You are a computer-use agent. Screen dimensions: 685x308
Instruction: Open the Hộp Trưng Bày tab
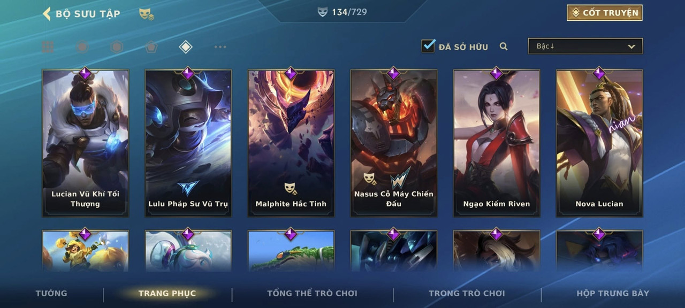pyautogui.click(x=613, y=293)
